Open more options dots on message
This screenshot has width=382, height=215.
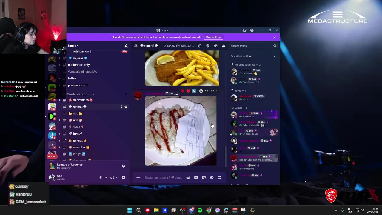[218, 91]
